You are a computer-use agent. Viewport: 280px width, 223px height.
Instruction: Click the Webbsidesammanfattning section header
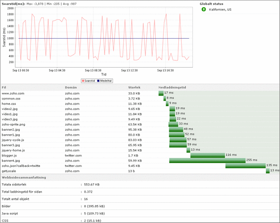point(24,178)
